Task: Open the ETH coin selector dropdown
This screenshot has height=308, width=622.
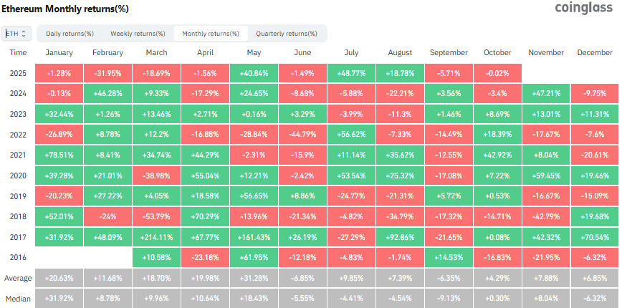Action: pyautogui.click(x=16, y=34)
